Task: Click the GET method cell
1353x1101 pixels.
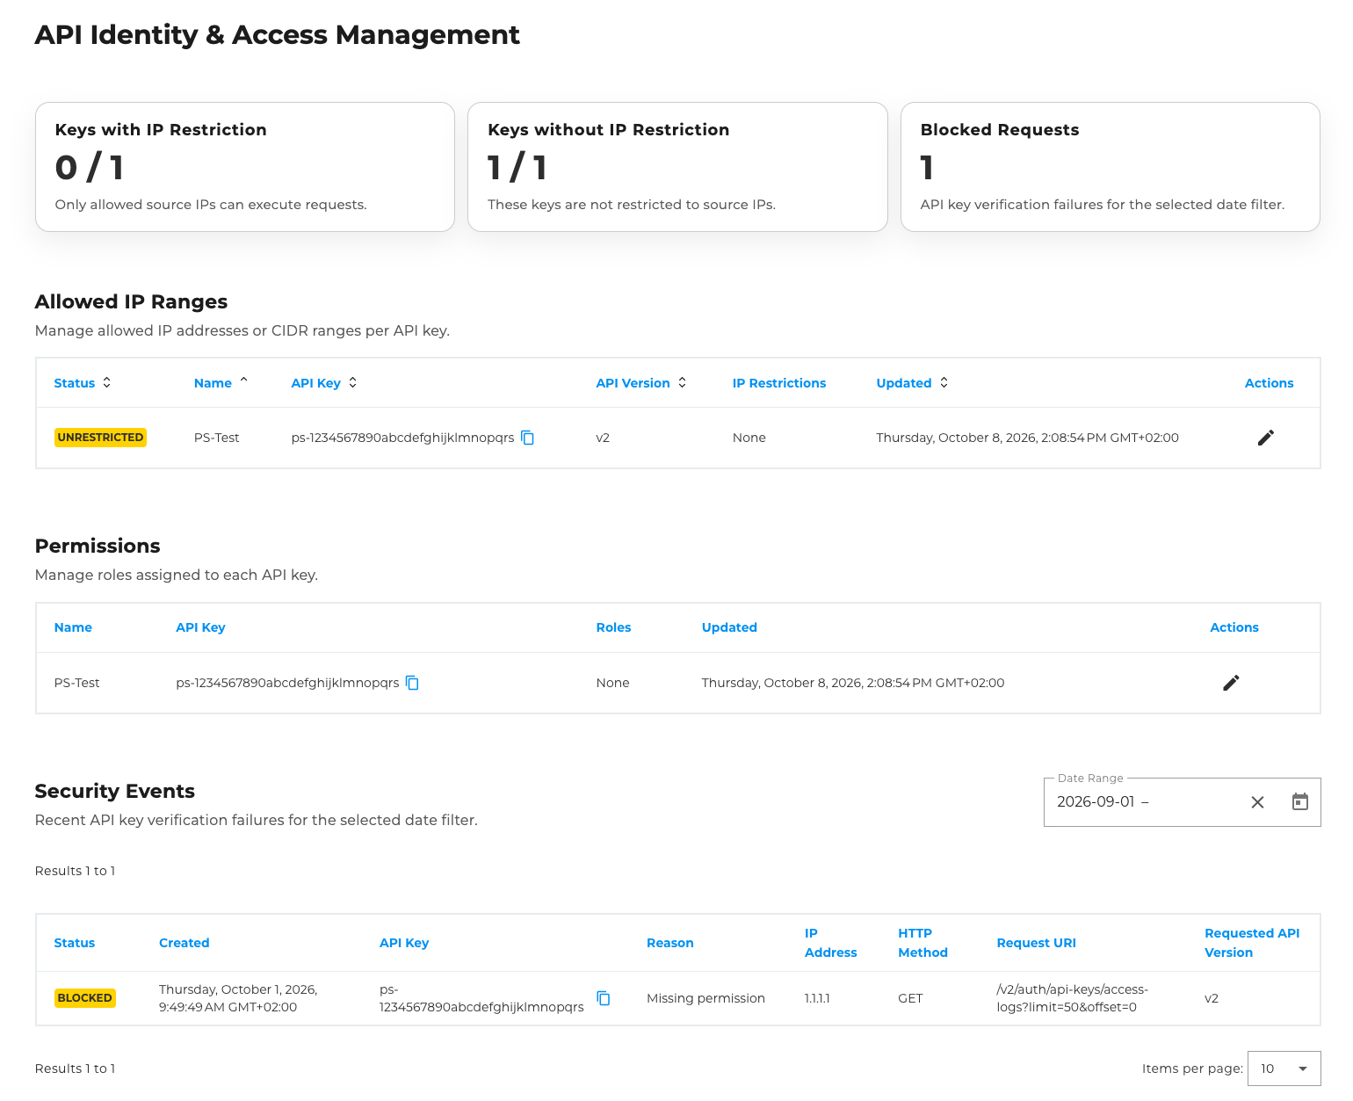Action: tap(910, 998)
